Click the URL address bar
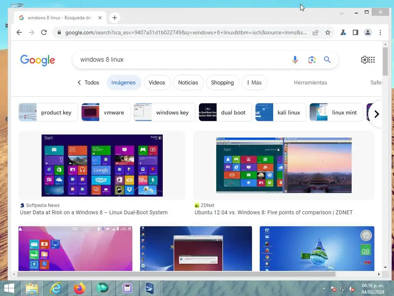 (186, 32)
